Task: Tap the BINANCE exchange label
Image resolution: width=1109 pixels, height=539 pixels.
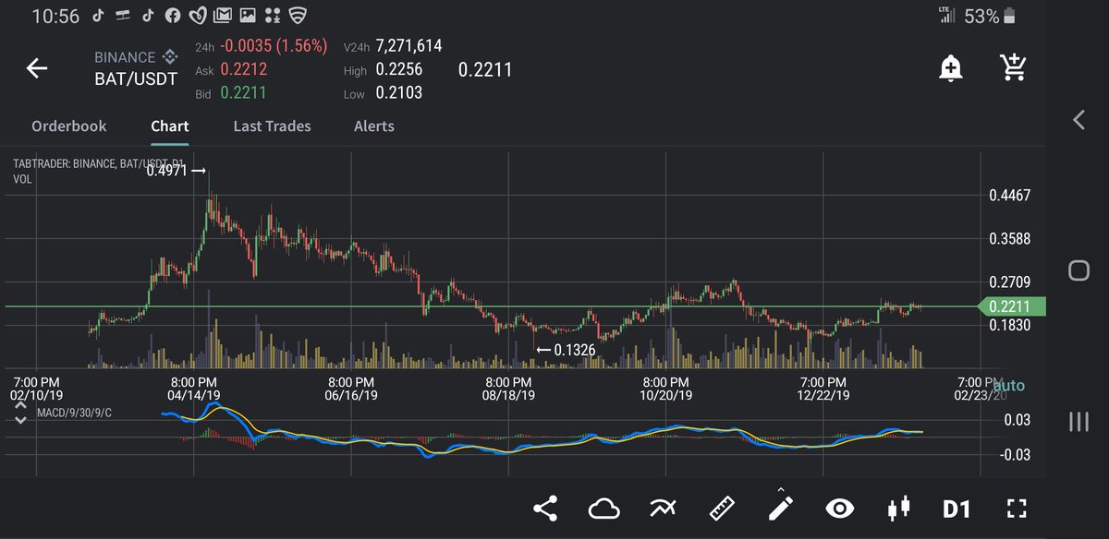Action: (x=125, y=57)
